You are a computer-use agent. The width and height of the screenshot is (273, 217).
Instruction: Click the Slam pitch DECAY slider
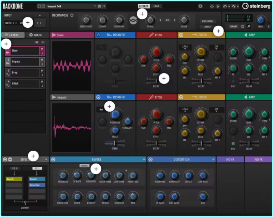click(156, 81)
